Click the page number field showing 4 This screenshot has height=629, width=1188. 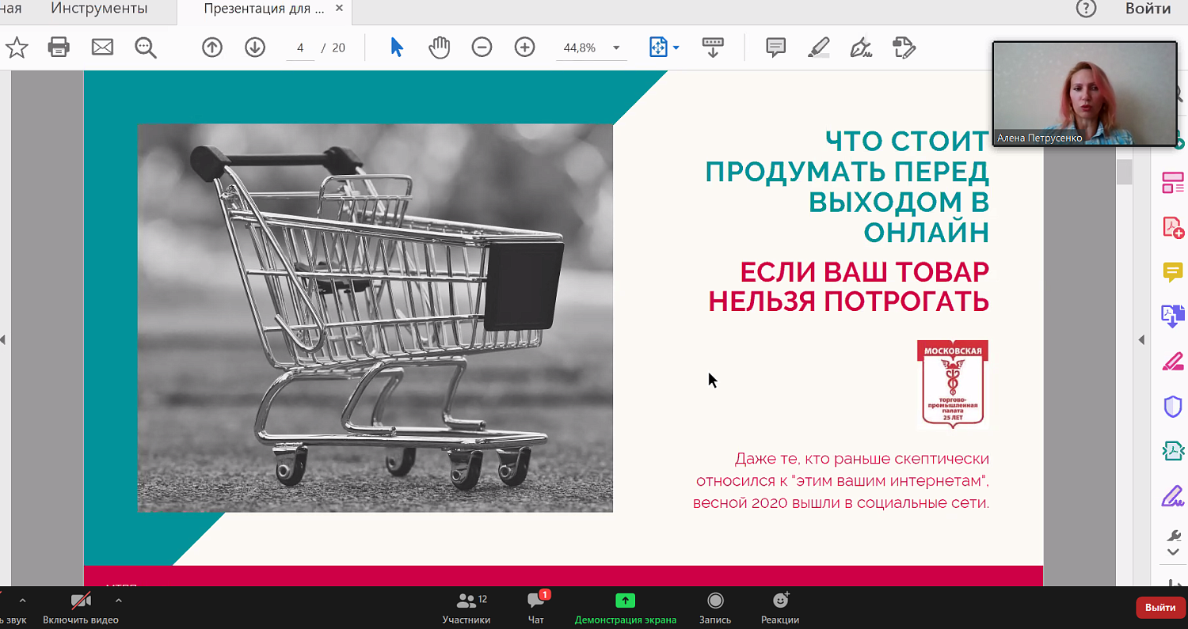pos(300,47)
